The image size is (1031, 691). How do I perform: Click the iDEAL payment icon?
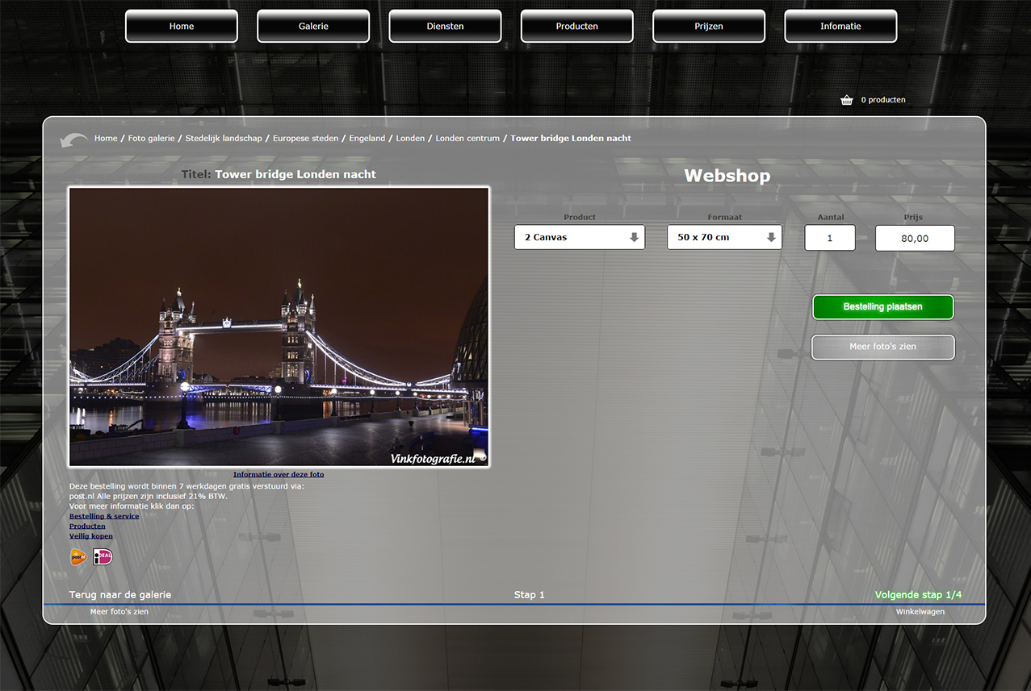[103, 557]
